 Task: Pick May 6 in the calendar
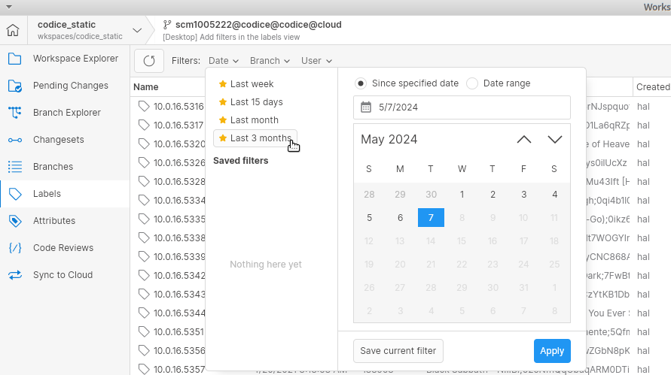coord(400,218)
